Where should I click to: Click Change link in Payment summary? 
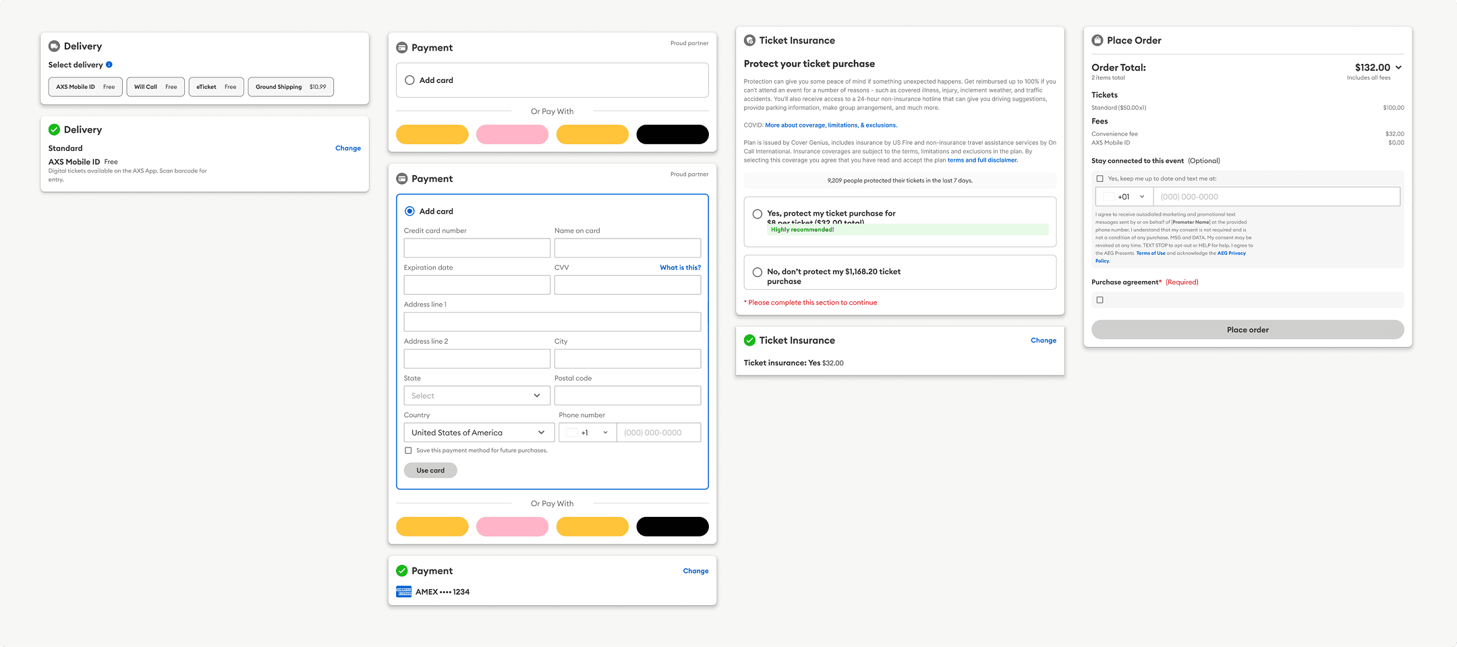click(695, 571)
